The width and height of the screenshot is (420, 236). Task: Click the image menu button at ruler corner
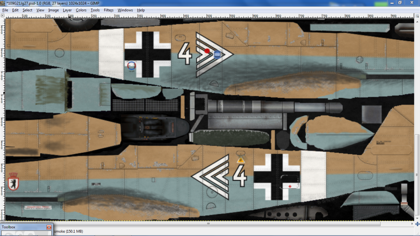(2, 16)
